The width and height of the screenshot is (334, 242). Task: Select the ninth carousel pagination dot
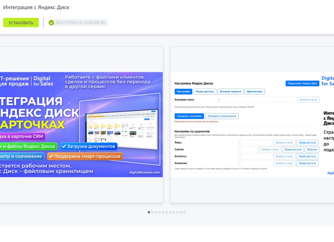tap(177, 212)
